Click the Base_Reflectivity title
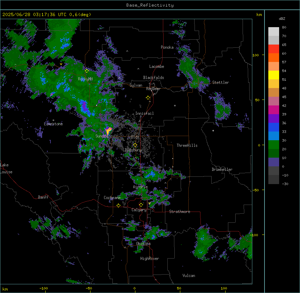300x293 pixels. (150, 5)
